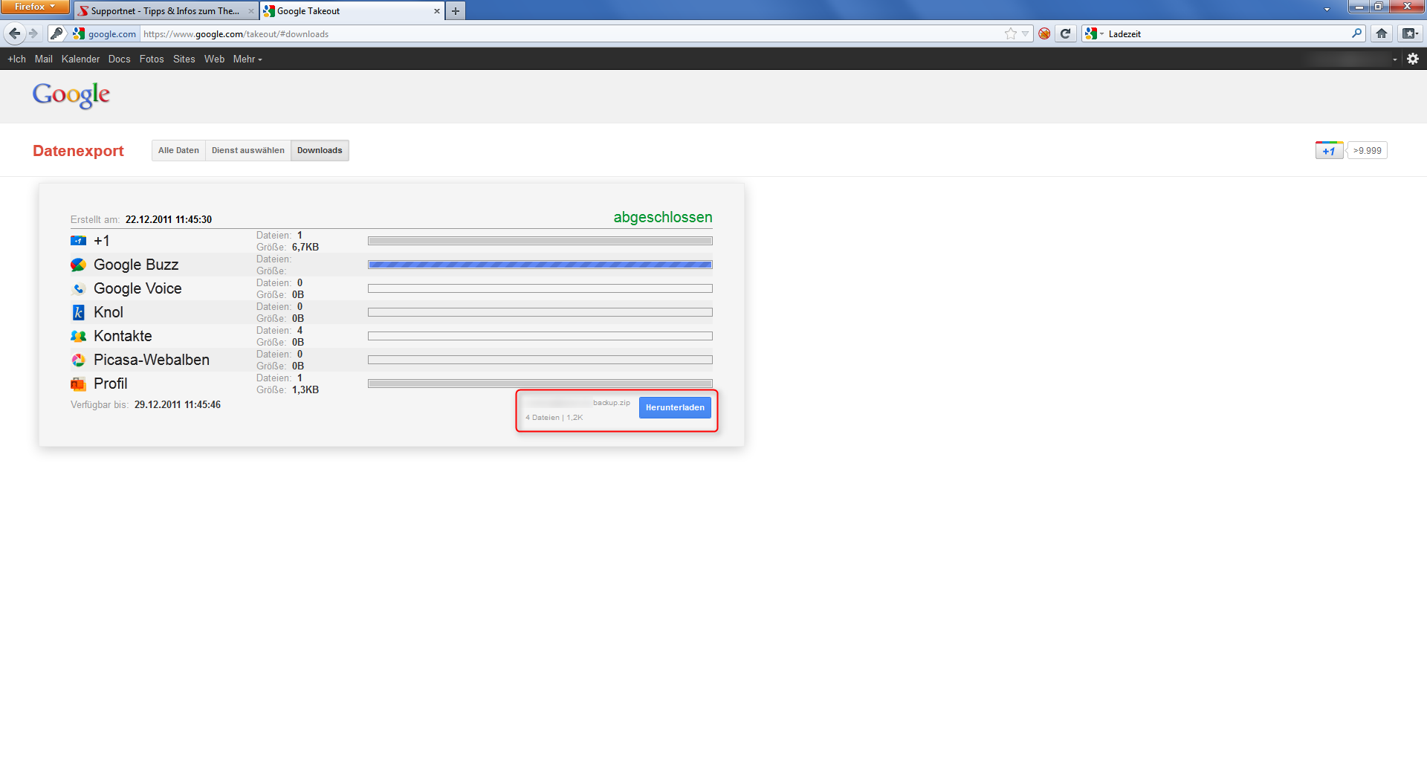1427x773 pixels.
Task: Click the Profil service icon
Action: click(79, 384)
